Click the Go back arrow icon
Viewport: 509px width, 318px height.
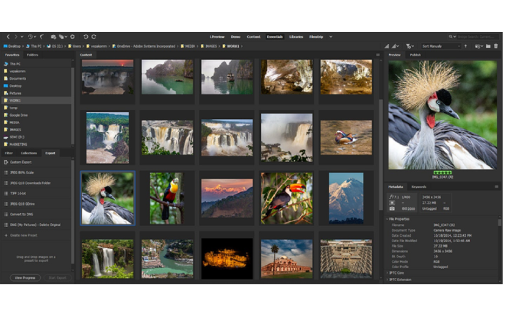click(x=8, y=37)
